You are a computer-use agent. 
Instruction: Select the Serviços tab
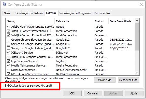pos(51,13)
